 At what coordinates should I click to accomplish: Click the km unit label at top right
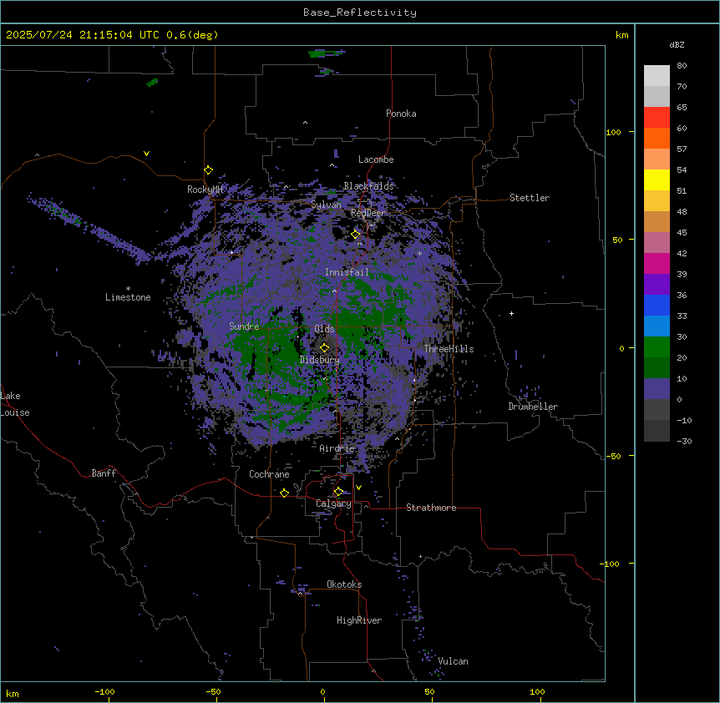622,35
